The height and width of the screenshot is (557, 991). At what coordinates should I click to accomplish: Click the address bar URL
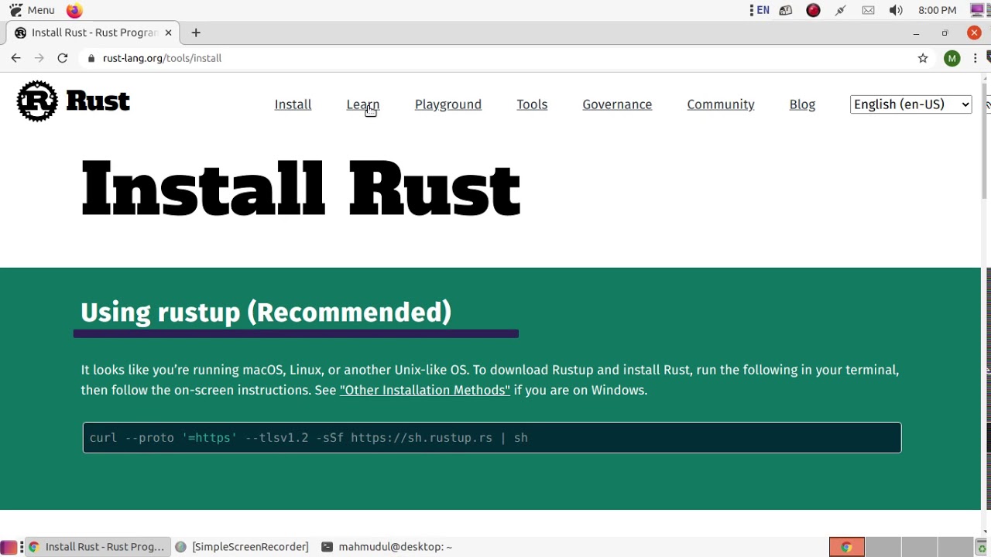pos(162,58)
